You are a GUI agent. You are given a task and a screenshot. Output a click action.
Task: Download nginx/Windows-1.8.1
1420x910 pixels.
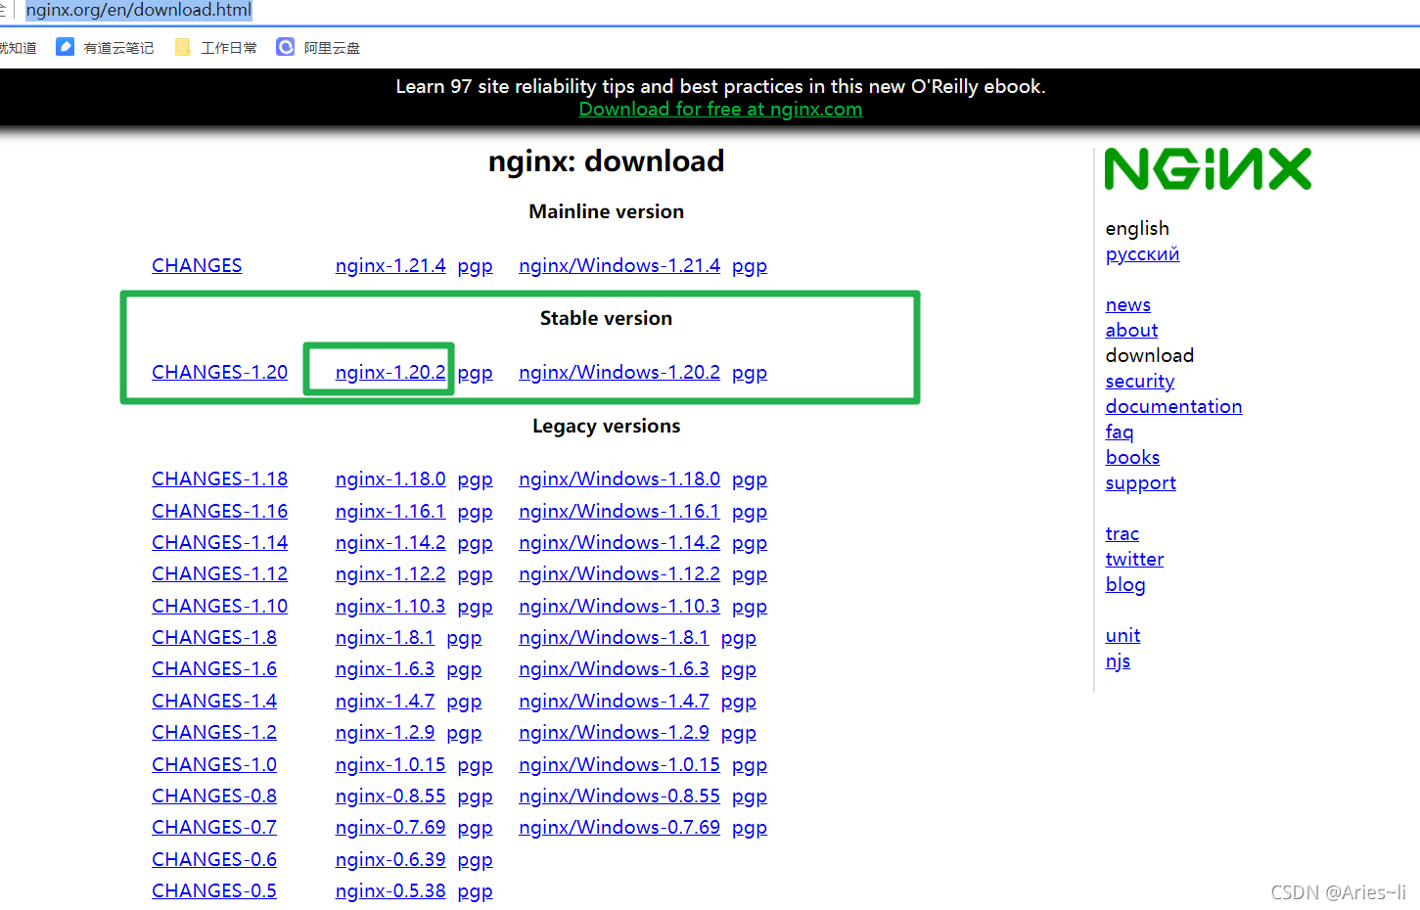coord(614,637)
